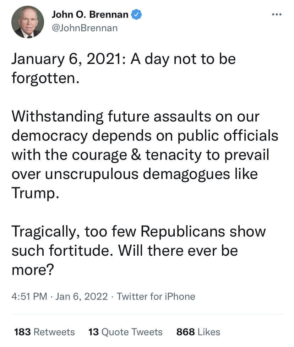Click the Jan 6, 2022 date

pyautogui.click(x=81, y=296)
